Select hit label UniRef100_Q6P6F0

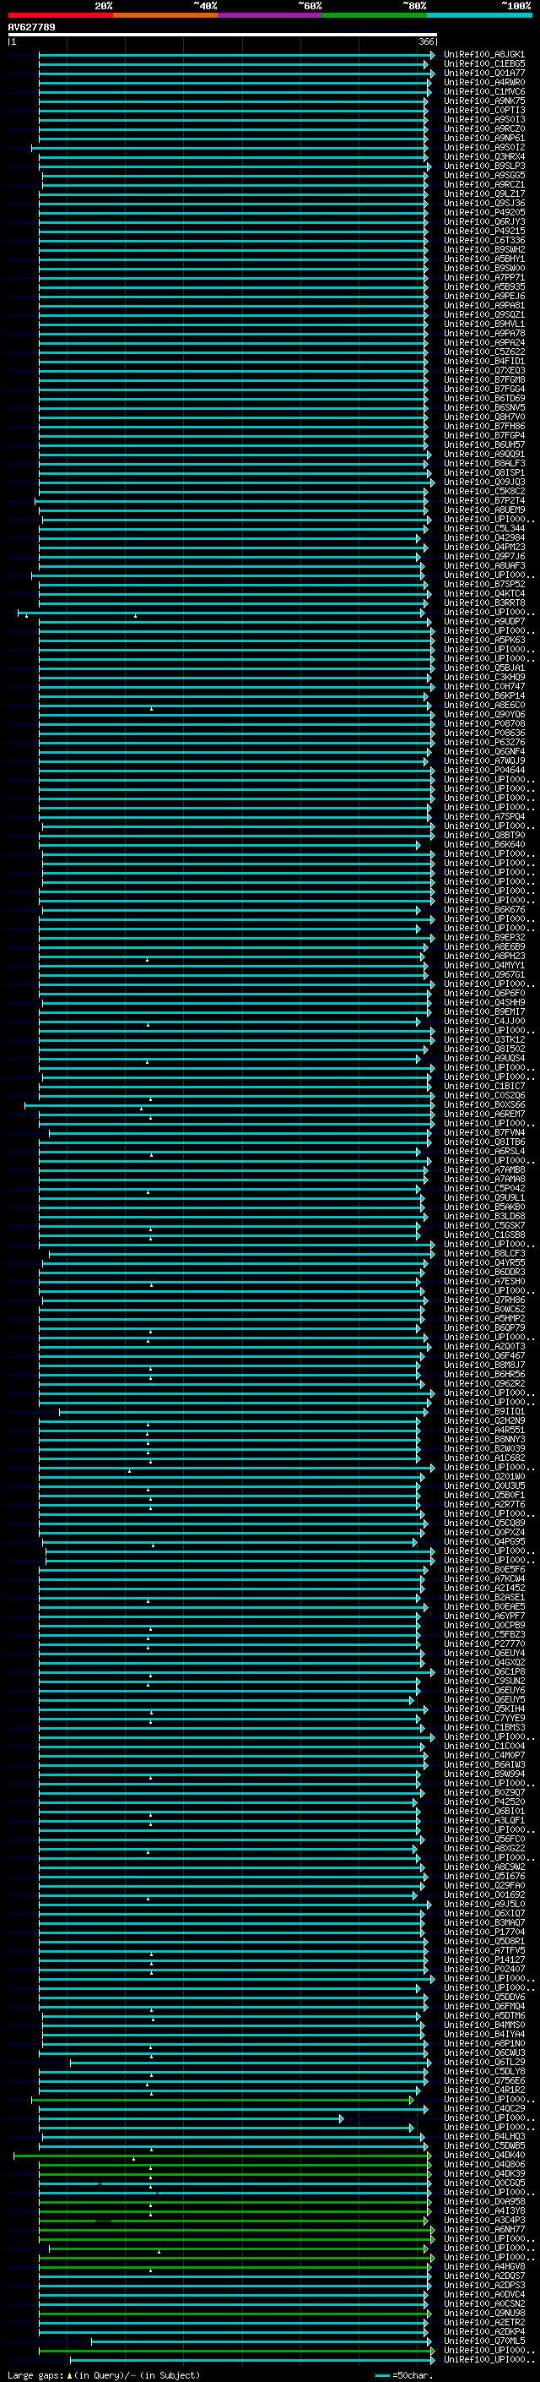pos(484,993)
